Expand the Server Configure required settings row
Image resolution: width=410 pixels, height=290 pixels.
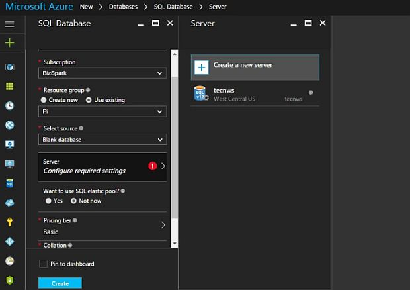102,167
